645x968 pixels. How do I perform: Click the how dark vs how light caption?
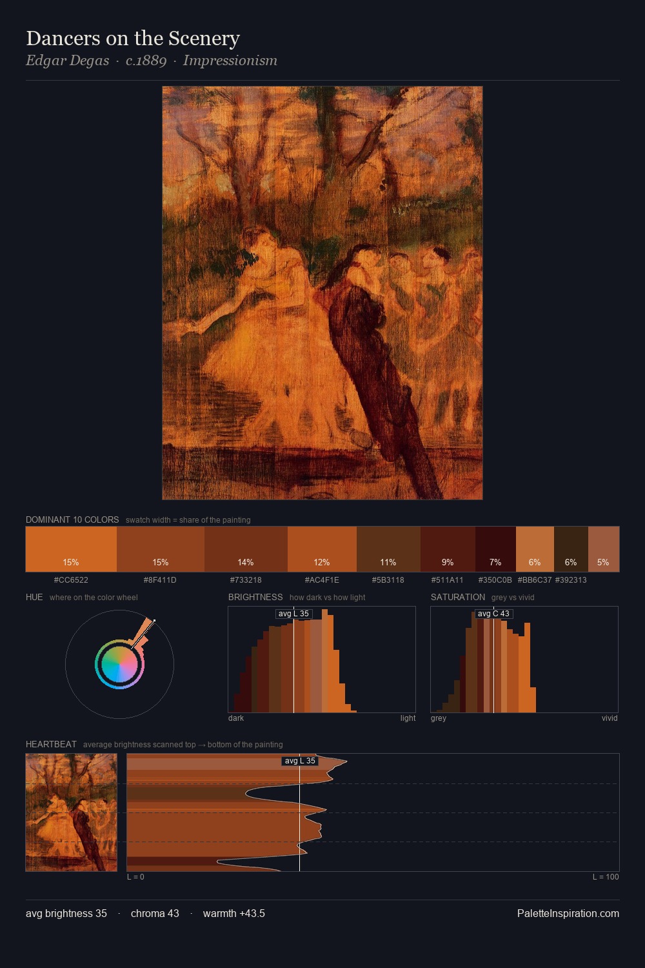click(328, 598)
